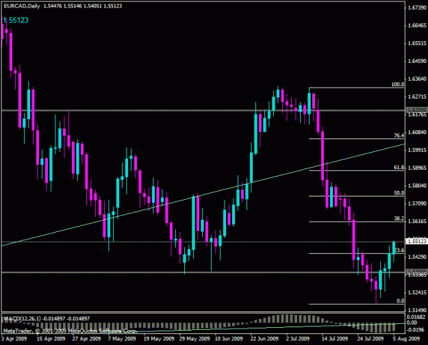Image resolution: width=428 pixels, height=345 pixels.
Task: Click the 76.4 Fibonacci level label
Action: [x=399, y=136]
